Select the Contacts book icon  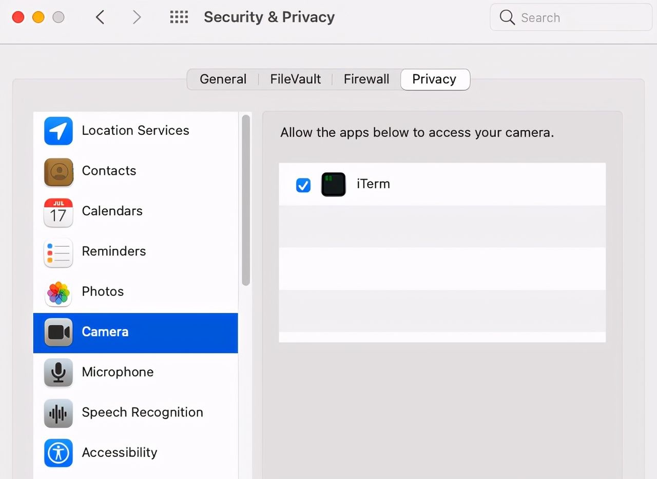tap(58, 171)
